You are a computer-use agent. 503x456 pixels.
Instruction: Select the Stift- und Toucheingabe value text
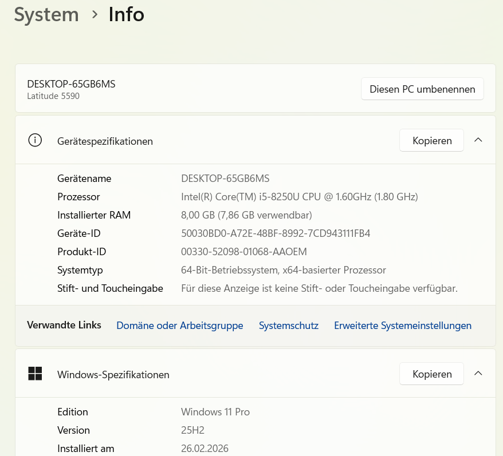click(x=319, y=288)
